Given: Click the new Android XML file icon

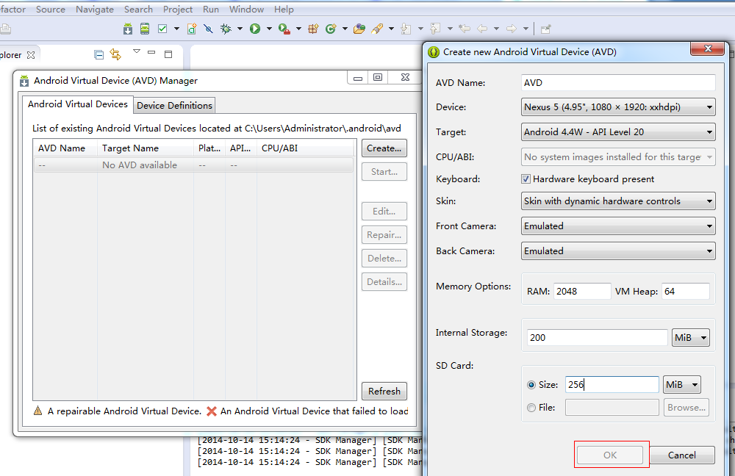Looking at the screenshot, I should pos(192,29).
